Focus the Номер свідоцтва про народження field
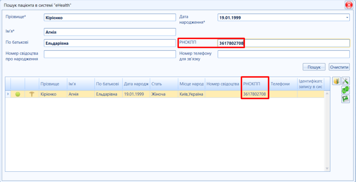356x182 pixels. click(110, 54)
